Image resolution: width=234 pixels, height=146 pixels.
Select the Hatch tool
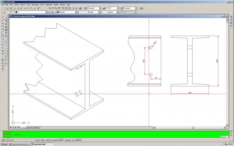[3, 60]
